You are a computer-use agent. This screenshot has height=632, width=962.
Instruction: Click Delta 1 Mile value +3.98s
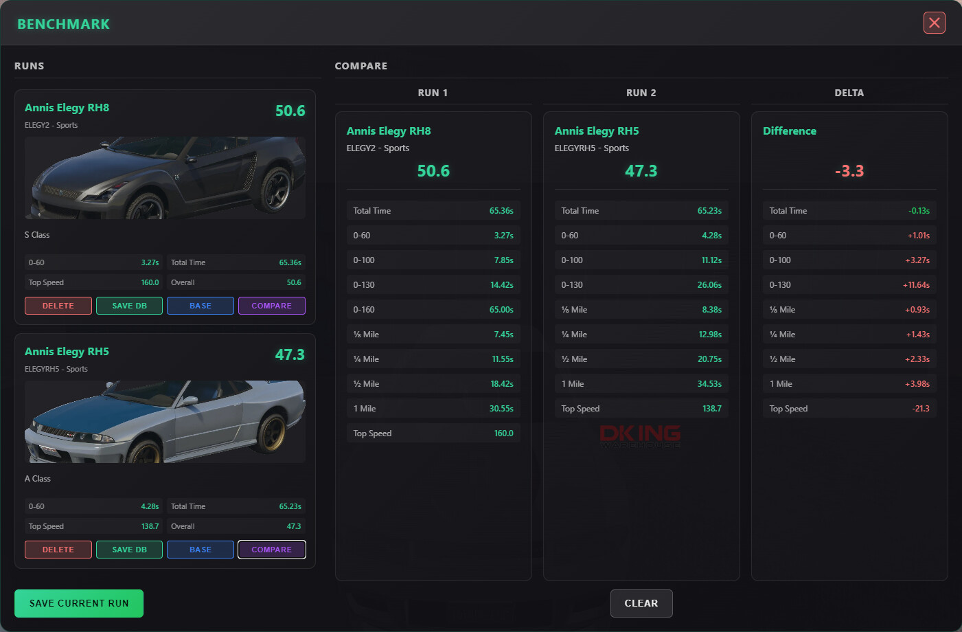[x=917, y=384]
